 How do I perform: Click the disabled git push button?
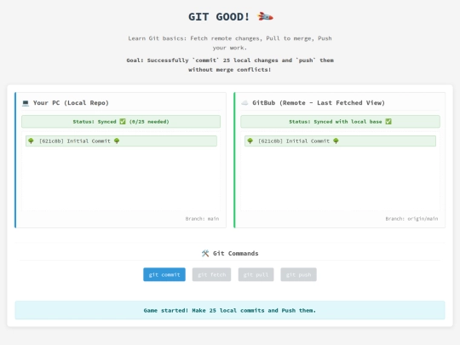298,274
